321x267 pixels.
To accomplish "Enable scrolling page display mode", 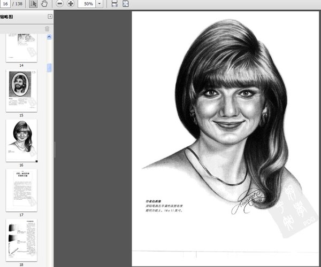I will [x=114, y=4].
